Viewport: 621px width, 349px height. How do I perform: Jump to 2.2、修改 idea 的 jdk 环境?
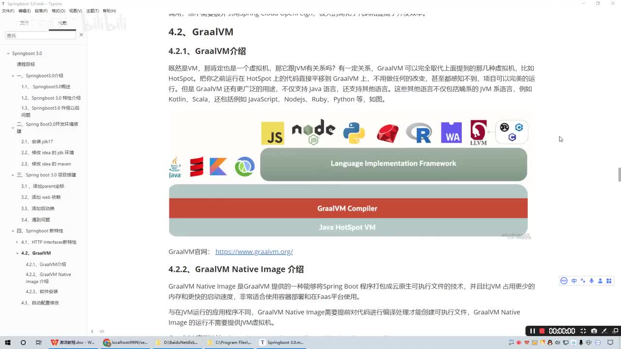point(48,153)
